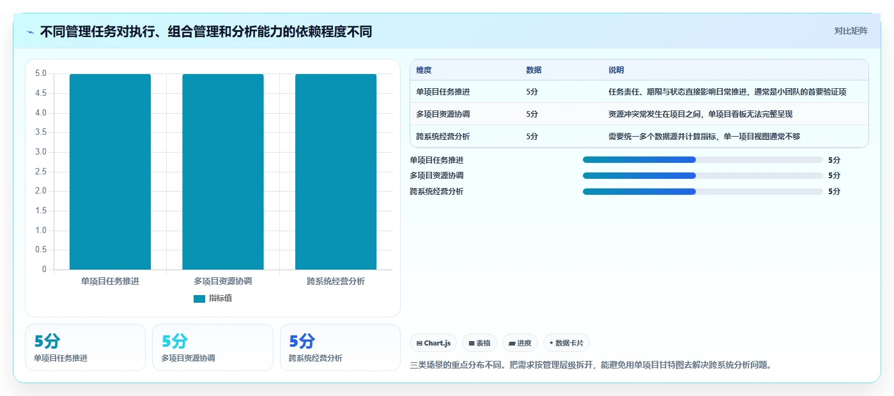Click the 多项目资源协调 x-axis label
The width and height of the screenshot is (894, 396).
click(x=223, y=281)
